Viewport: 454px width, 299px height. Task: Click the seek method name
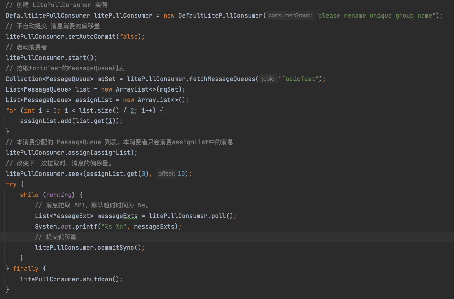[x=75, y=174]
